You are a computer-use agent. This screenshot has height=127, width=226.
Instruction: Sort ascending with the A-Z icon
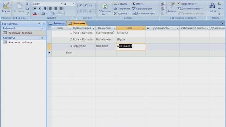tap(163, 4)
